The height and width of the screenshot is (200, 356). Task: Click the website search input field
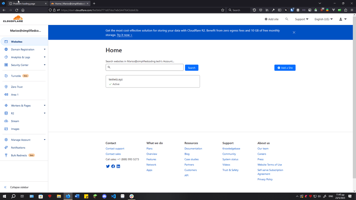(145, 67)
